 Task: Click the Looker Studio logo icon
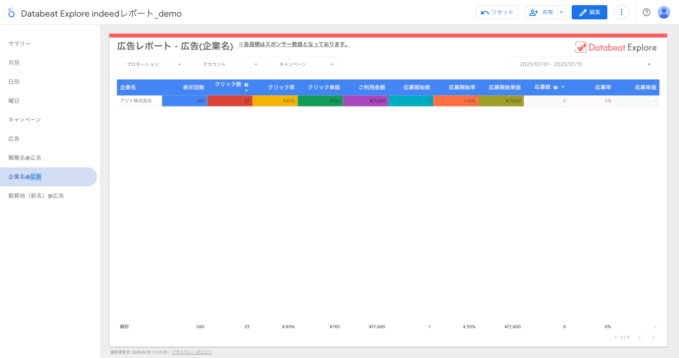[11, 13]
